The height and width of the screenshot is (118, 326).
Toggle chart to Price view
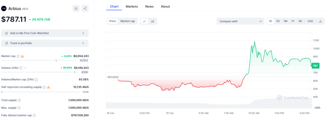click(x=112, y=21)
